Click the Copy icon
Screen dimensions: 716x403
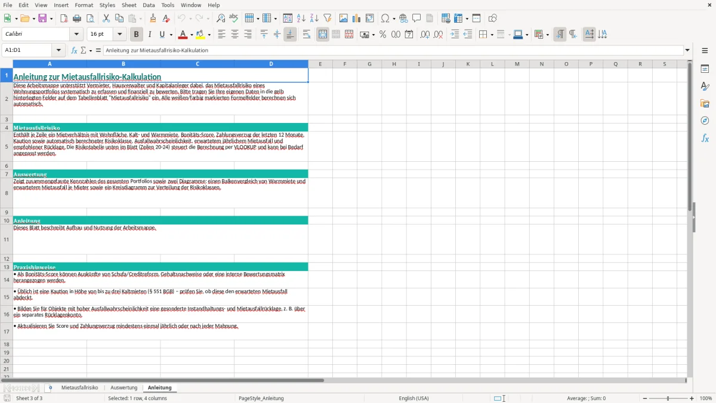coord(119,19)
